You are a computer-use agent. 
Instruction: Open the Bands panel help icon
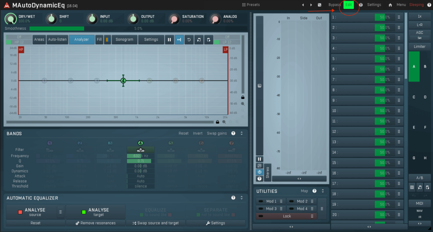(233, 133)
